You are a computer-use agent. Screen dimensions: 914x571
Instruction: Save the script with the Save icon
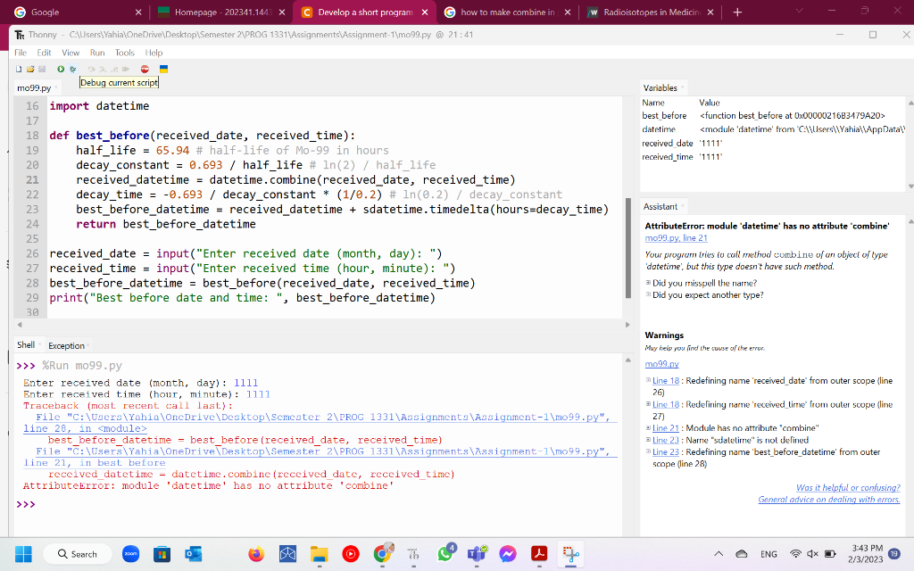(41, 69)
